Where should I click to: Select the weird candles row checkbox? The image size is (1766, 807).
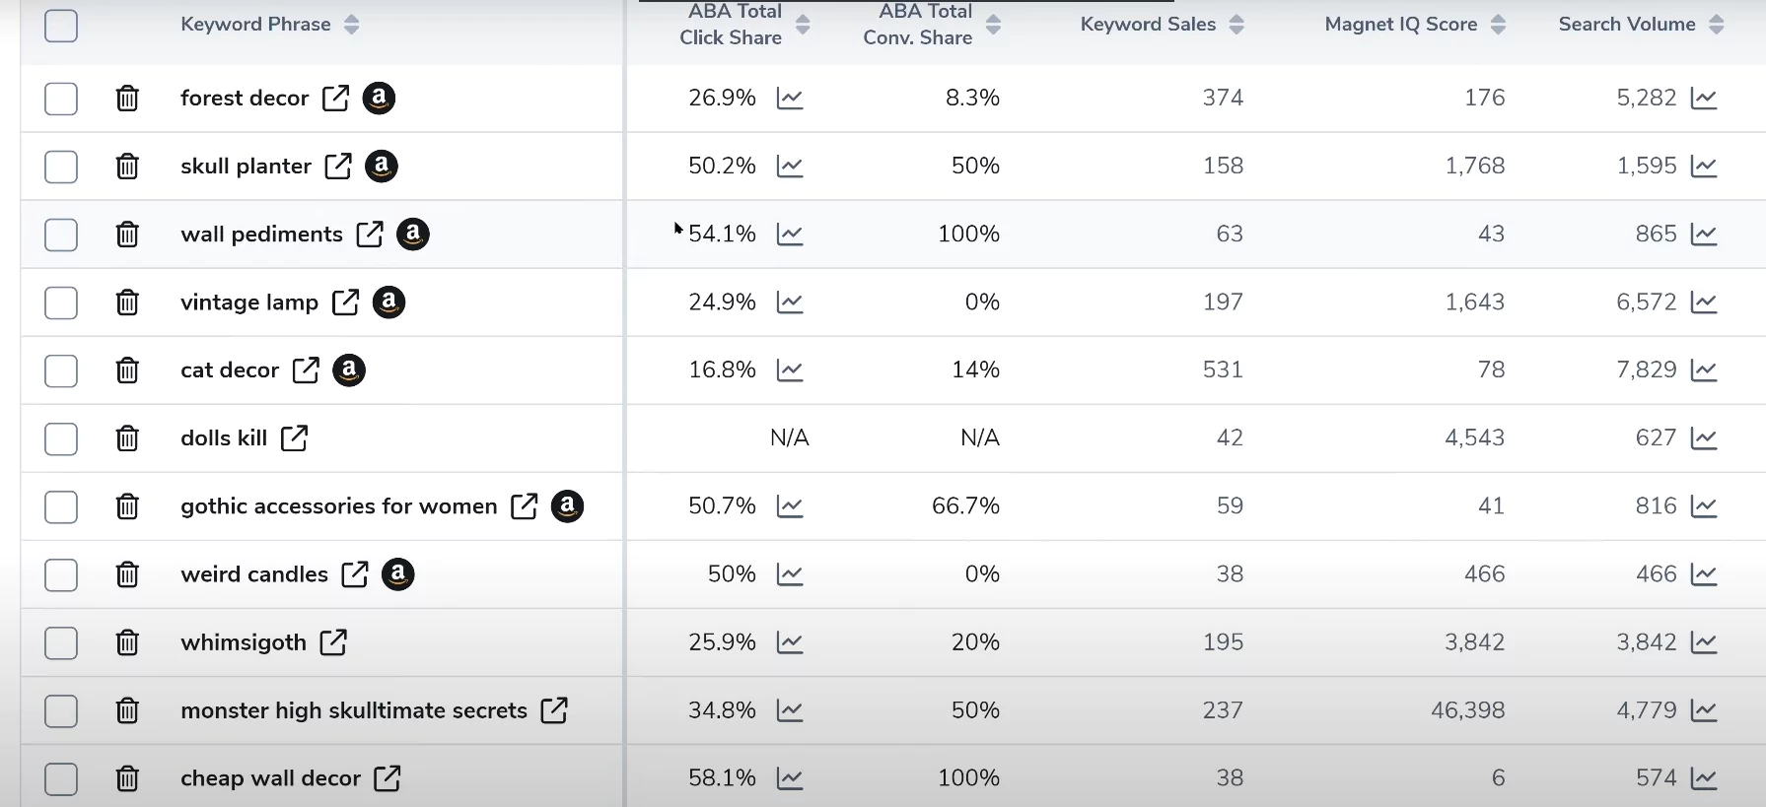pyautogui.click(x=61, y=574)
